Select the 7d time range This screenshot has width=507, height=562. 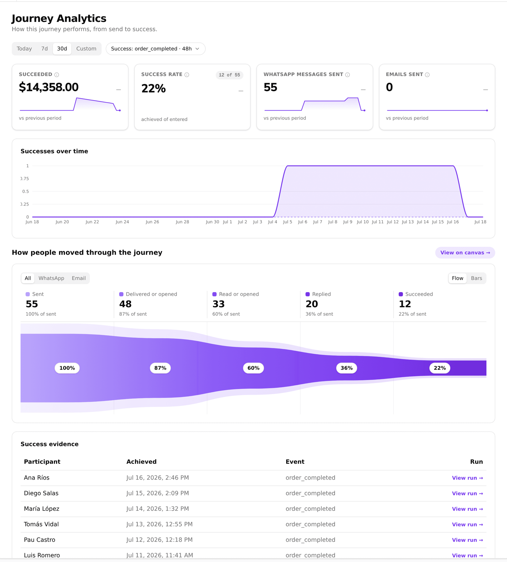click(45, 49)
